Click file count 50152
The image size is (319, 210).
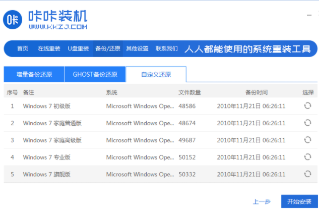(x=187, y=157)
